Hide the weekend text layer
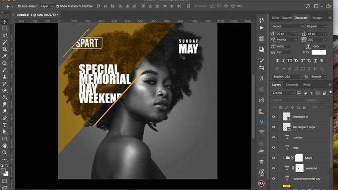The width and height of the screenshot is (338, 190). click(x=274, y=168)
